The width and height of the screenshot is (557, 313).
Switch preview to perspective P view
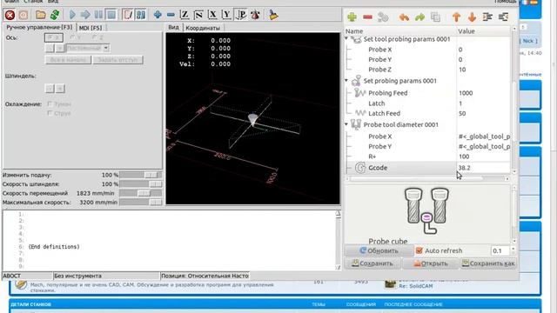[x=241, y=15]
